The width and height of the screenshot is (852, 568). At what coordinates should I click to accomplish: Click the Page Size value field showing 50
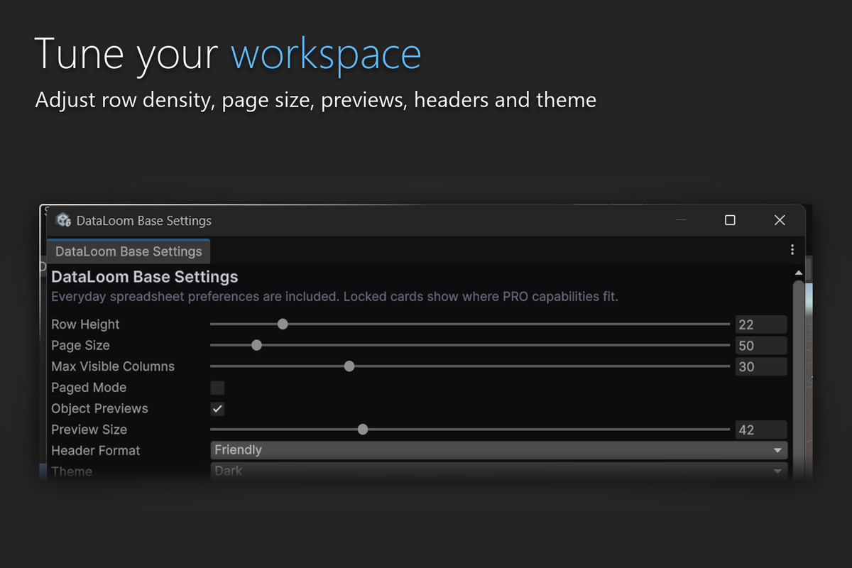[761, 346]
